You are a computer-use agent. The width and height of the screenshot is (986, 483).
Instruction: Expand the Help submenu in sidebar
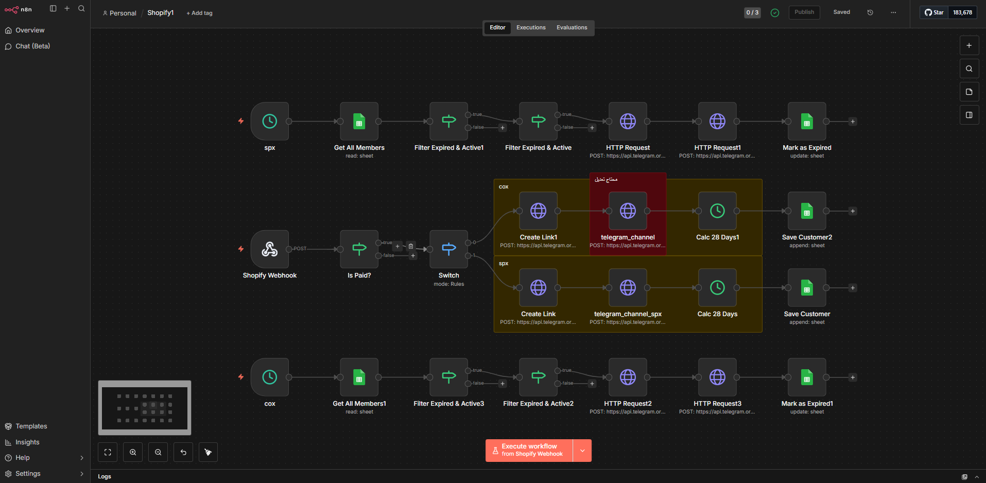point(81,458)
